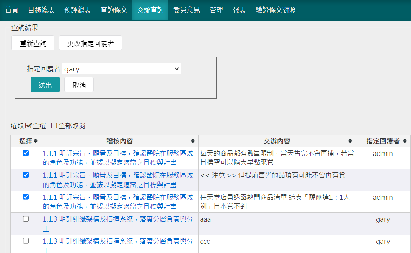Click the 重新查詢 button

pos(33,43)
